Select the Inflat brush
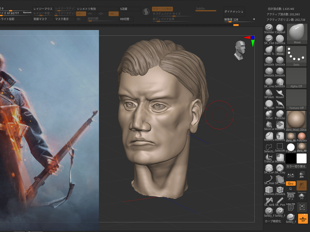The image size is (310, 232). 269,115
